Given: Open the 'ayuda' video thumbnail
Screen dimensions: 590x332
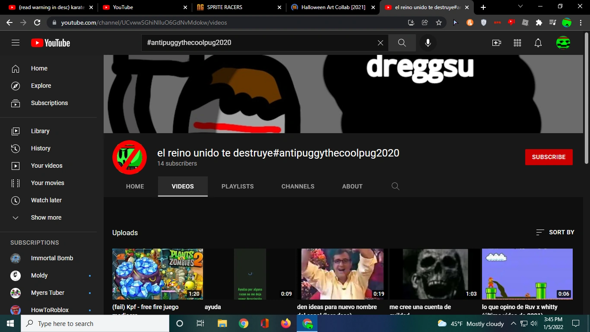Looking at the screenshot, I should [x=250, y=274].
